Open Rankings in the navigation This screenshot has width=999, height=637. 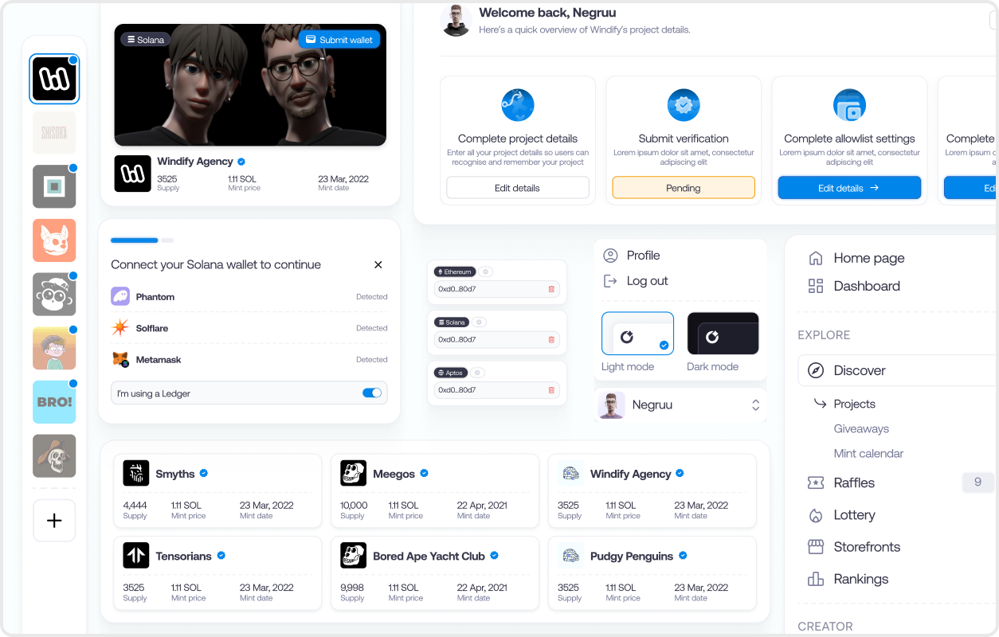tap(848, 579)
